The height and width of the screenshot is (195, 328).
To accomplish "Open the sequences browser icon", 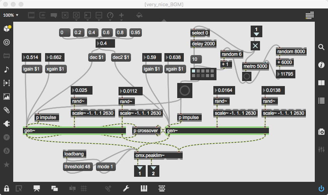I will click(7, 83).
